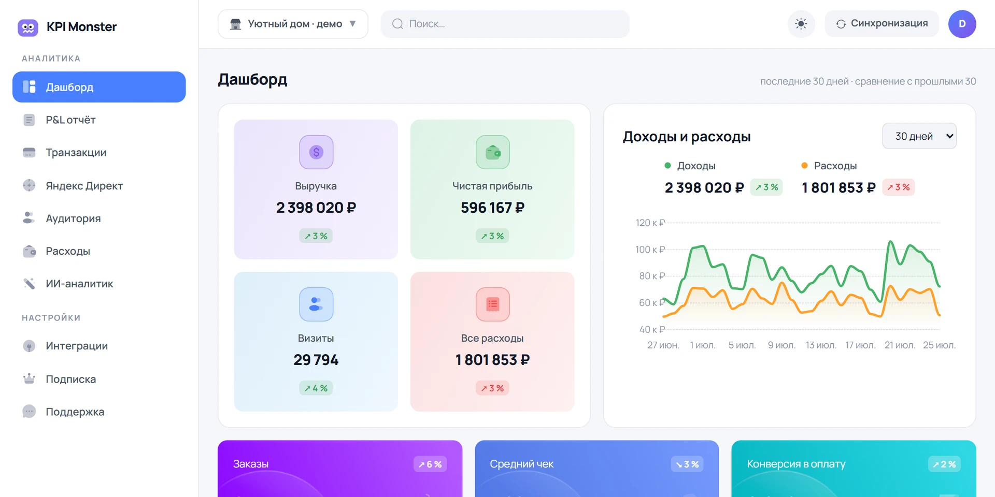Image resolution: width=995 pixels, height=497 pixels.
Task: Click the Дашборд page heading
Action: [x=252, y=79]
